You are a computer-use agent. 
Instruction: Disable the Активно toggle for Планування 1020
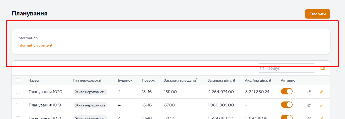287,92
